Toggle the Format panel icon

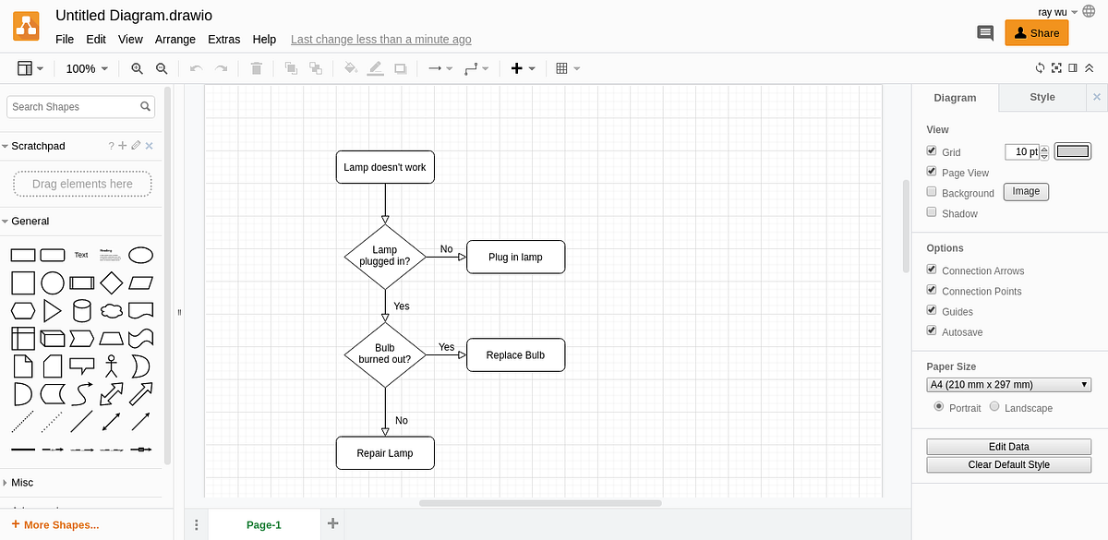click(1072, 67)
